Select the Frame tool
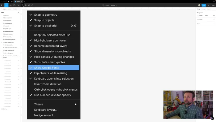The image size is (216, 122). coord(10,5)
